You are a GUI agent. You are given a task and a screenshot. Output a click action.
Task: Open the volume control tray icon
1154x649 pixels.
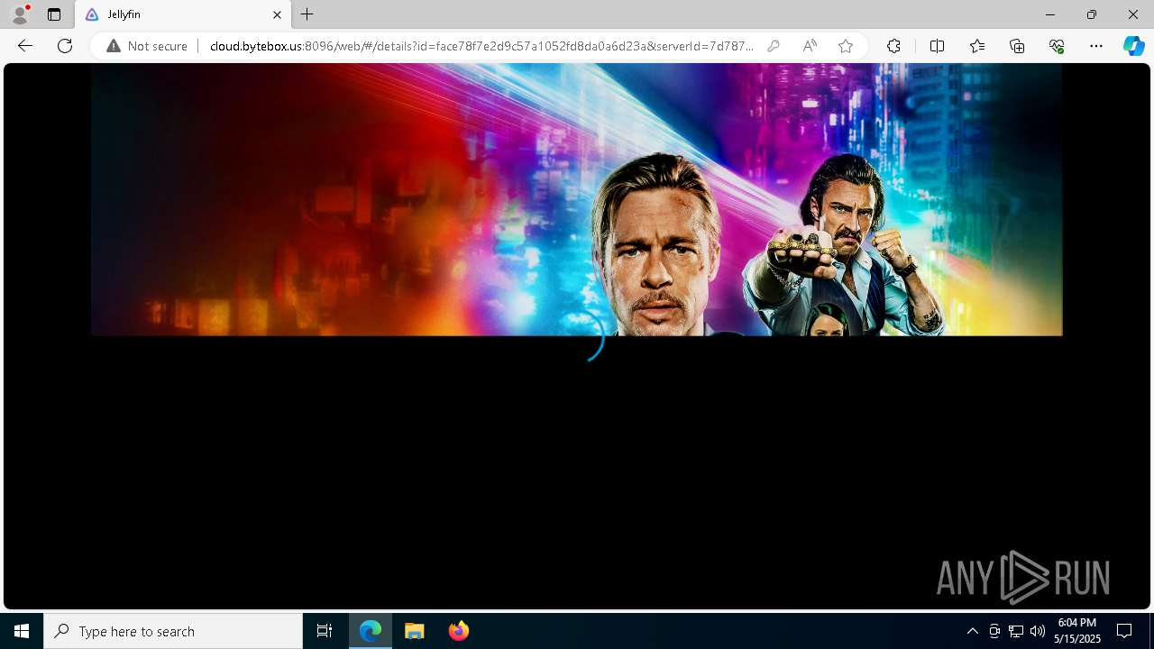(x=1038, y=631)
